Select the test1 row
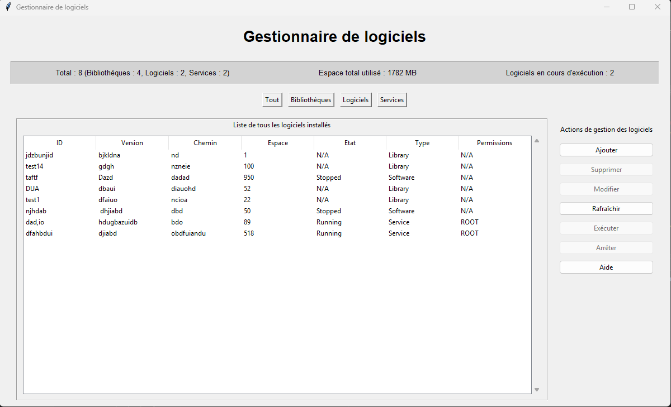671x407 pixels. tap(277, 200)
